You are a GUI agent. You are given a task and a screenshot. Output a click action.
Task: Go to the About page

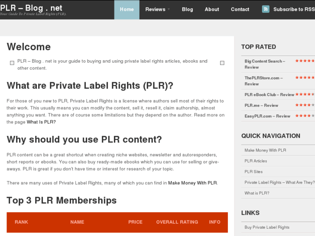tap(212, 10)
